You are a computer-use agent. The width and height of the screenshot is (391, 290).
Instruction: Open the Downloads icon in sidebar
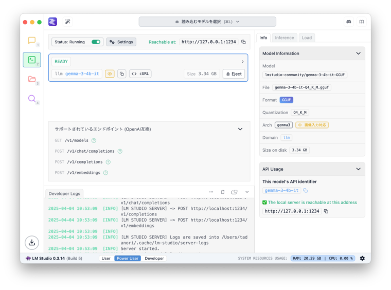(32, 242)
